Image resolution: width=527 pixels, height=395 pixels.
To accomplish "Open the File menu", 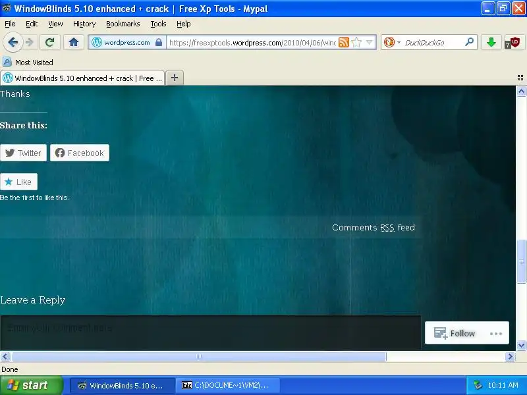I will (x=10, y=24).
